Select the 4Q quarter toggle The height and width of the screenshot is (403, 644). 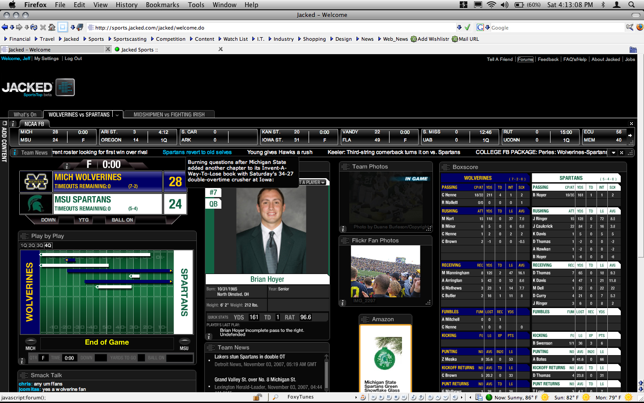click(x=48, y=245)
